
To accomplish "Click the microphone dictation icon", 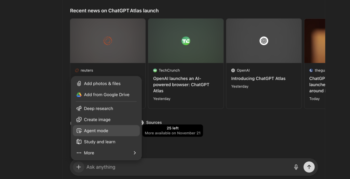I will click(296, 167).
